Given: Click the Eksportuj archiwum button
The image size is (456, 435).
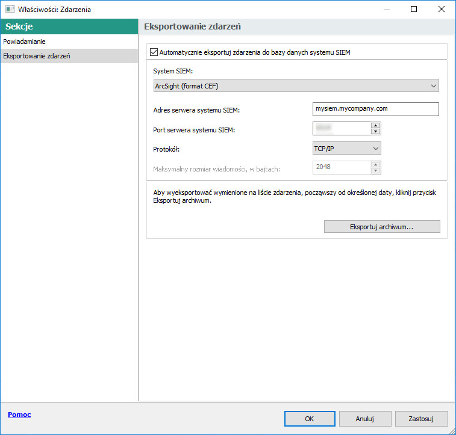Looking at the screenshot, I should 381,227.
